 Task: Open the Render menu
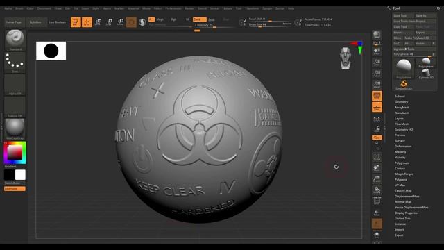189,8
